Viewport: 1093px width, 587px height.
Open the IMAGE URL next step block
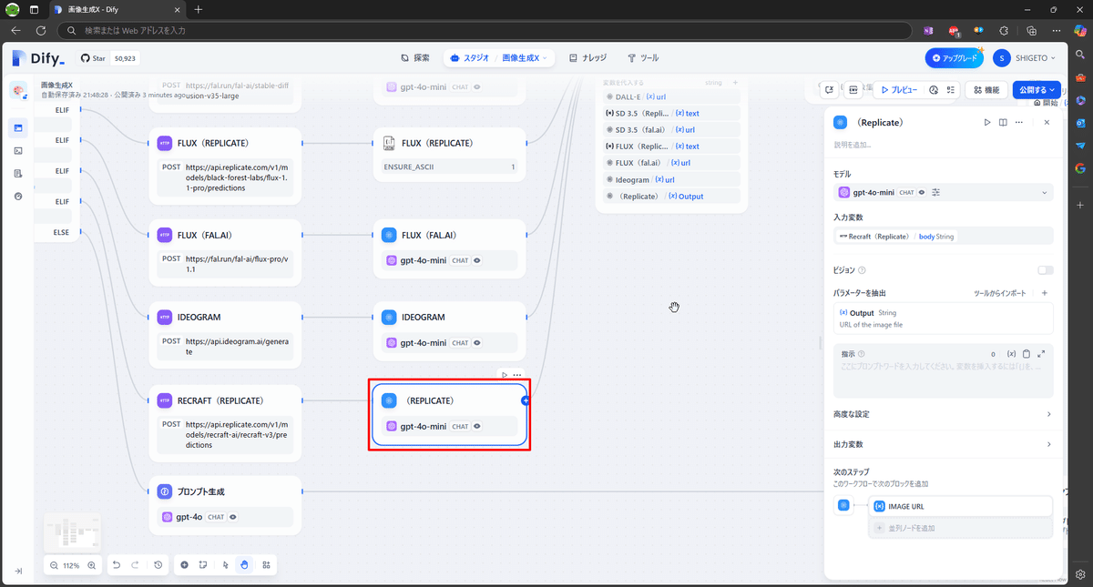(961, 506)
